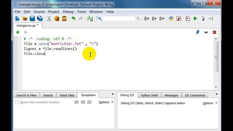
Task: Open the Window menu
Action: 96,12
